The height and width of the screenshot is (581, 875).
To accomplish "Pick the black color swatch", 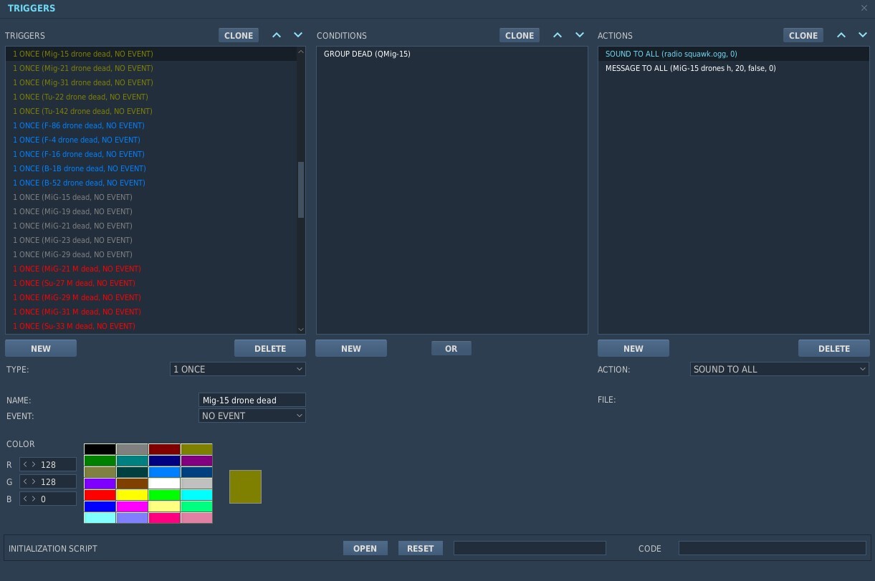I will point(100,449).
